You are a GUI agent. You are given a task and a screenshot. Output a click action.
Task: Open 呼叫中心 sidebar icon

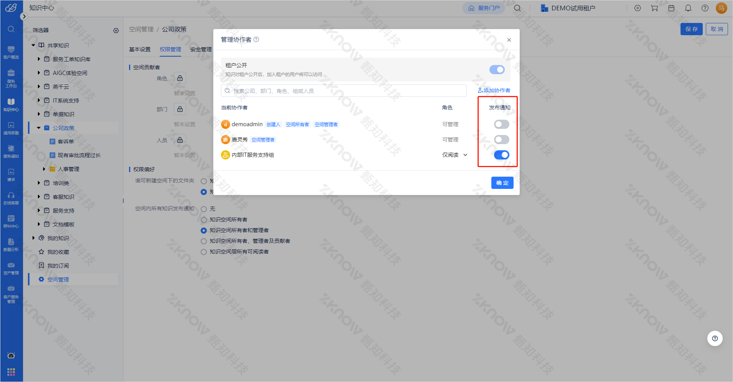[x=11, y=221]
